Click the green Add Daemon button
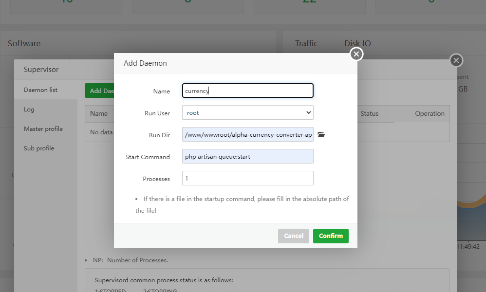The image size is (486, 292). pos(99,91)
